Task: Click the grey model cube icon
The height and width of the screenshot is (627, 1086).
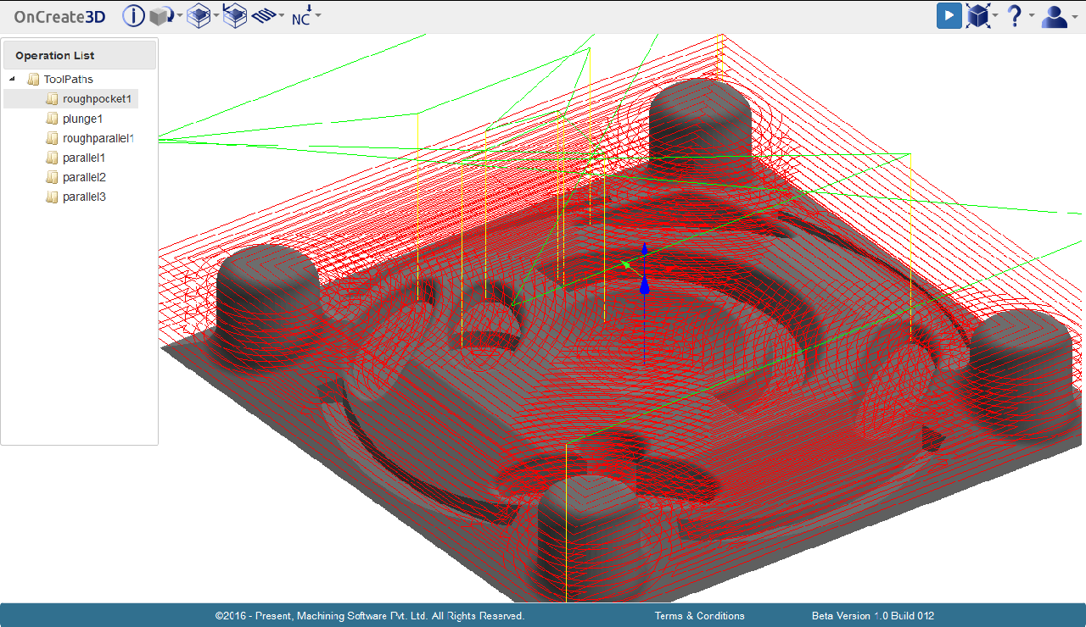Action: (x=160, y=16)
